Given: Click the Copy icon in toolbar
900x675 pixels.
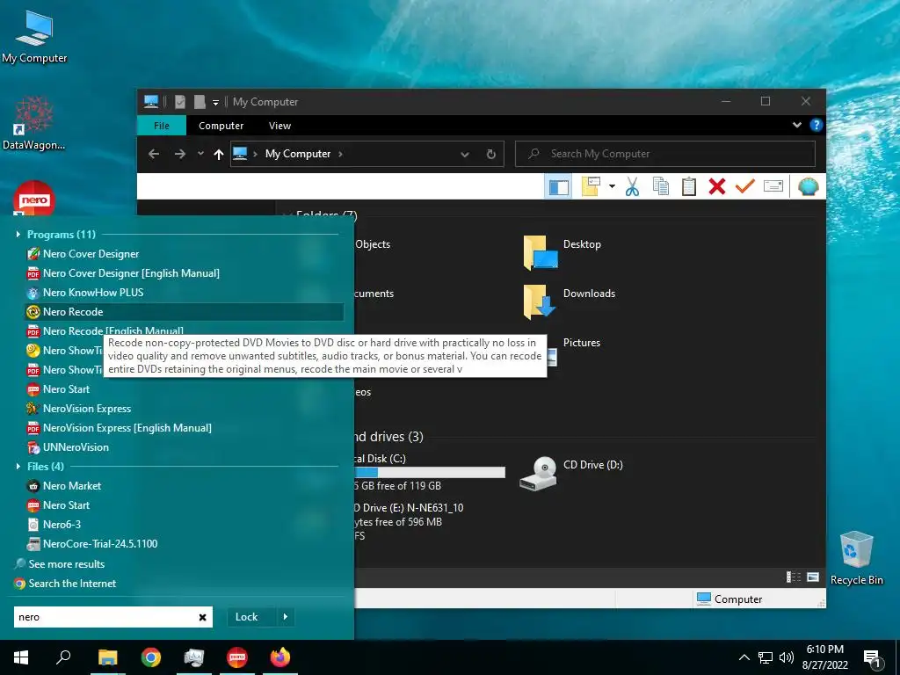Looking at the screenshot, I should (x=661, y=186).
